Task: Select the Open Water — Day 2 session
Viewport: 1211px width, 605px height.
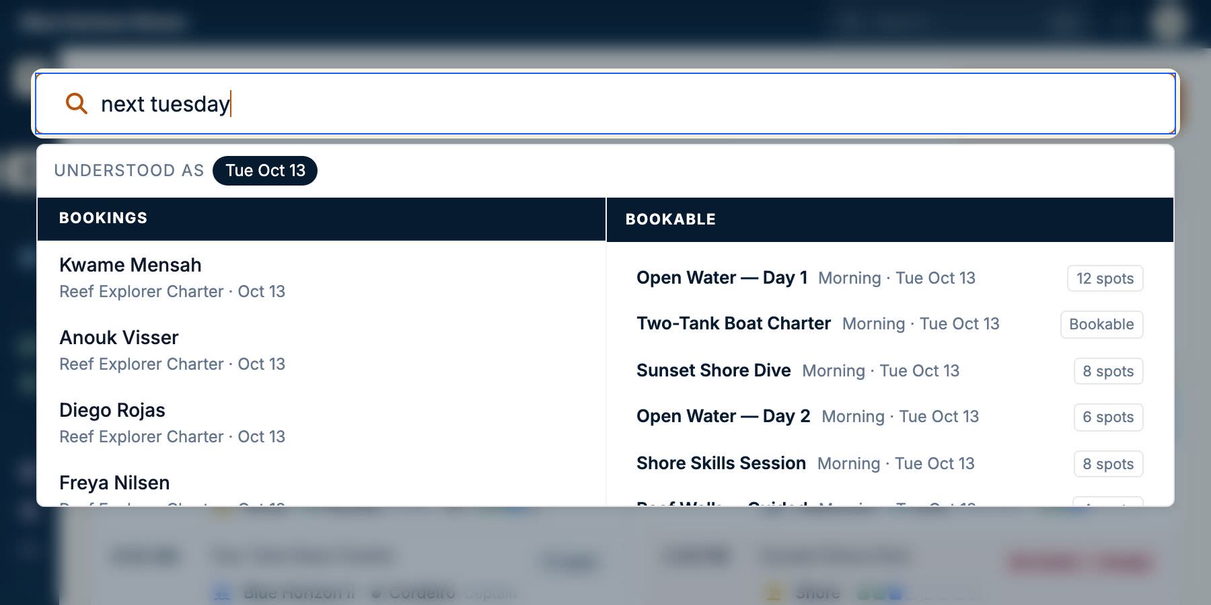Action: pyautogui.click(x=889, y=417)
